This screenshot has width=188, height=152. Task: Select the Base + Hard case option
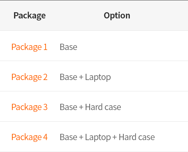pyautogui.click(x=90, y=107)
